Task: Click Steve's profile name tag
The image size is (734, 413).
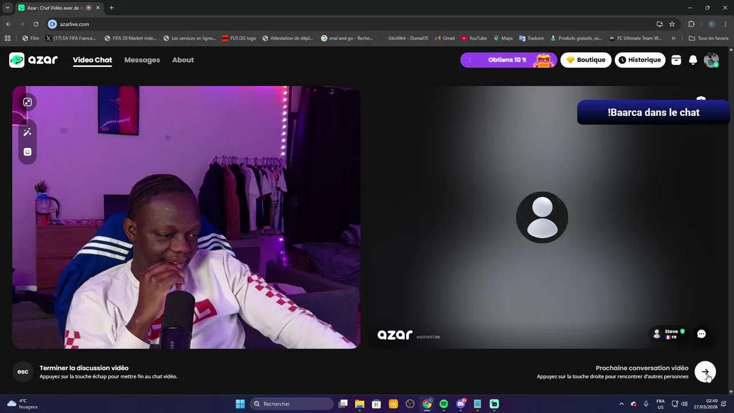Action: coord(669,334)
